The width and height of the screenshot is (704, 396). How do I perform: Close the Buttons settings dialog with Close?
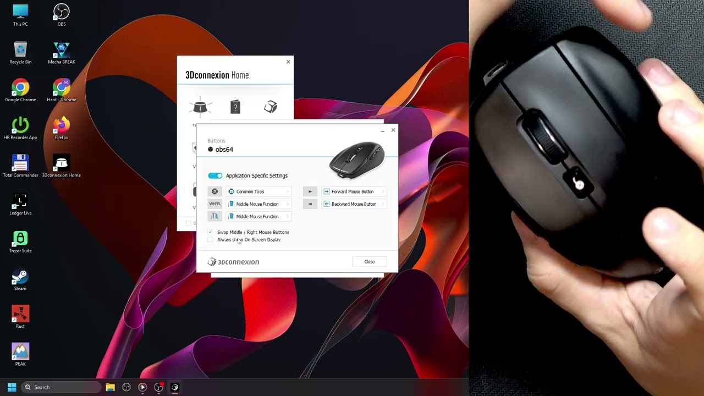tap(370, 262)
